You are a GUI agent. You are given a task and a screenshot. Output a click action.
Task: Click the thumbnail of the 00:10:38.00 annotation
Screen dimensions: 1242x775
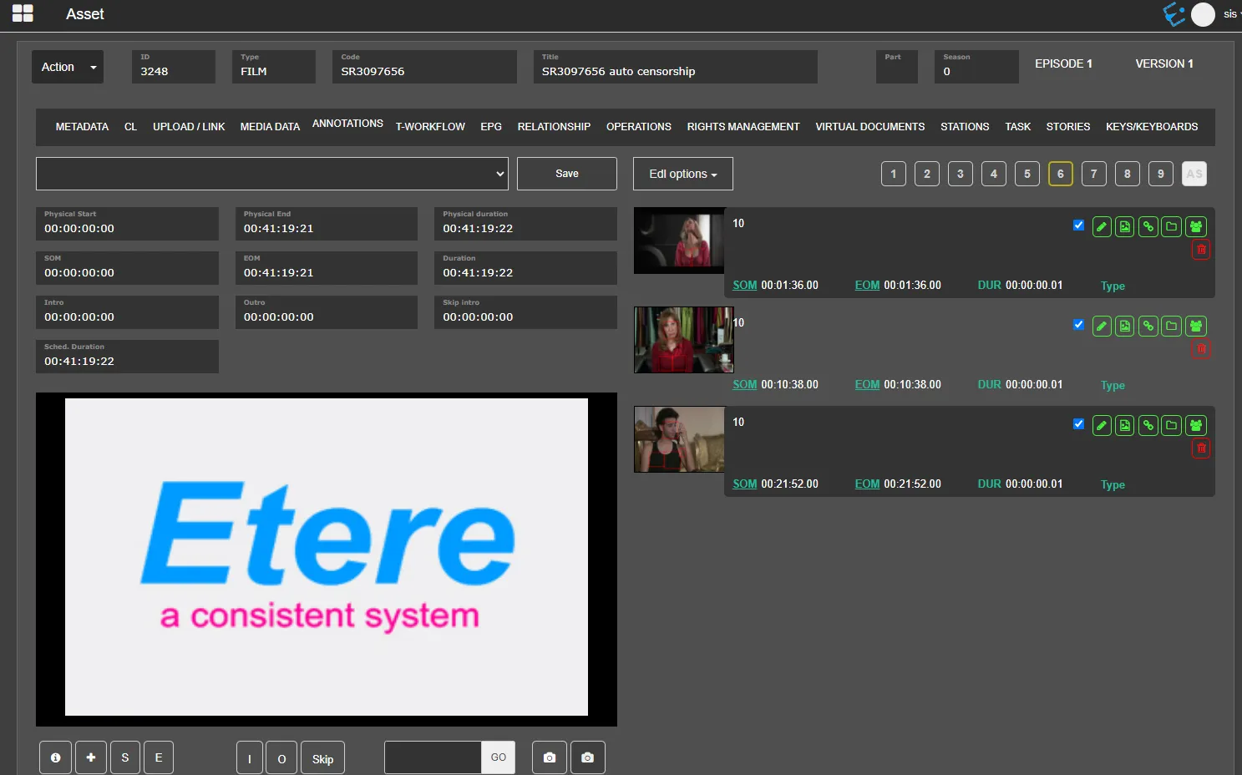click(x=683, y=340)
